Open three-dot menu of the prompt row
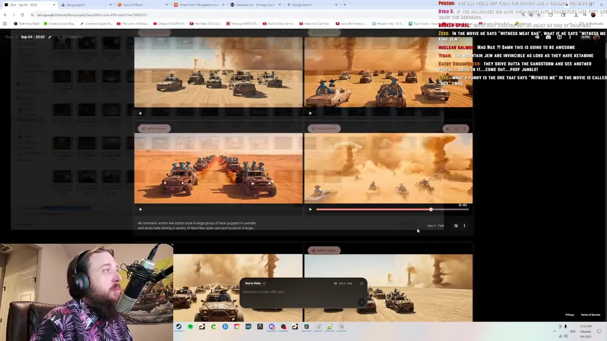This screenshot has height=341, width=607. click(464, 226)
